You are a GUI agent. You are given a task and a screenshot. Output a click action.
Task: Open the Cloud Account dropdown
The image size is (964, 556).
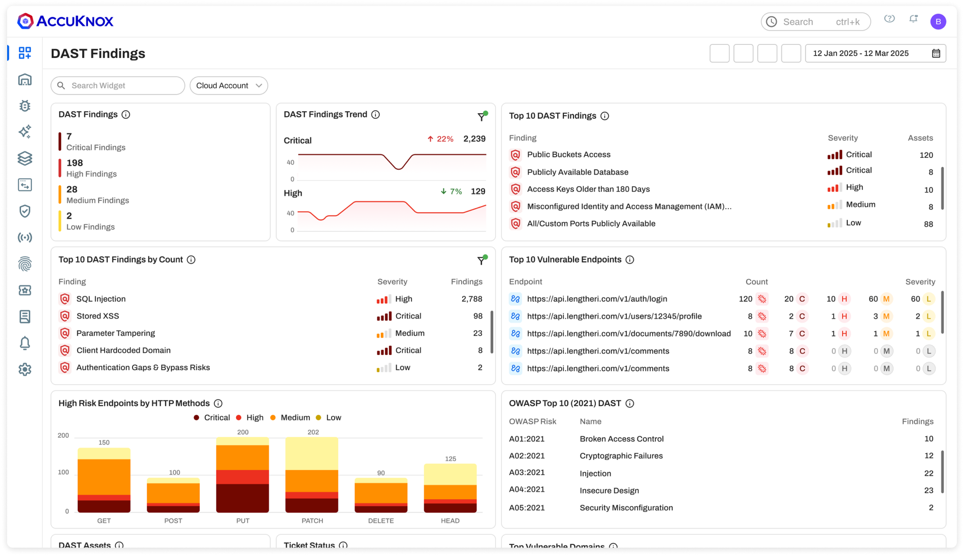coord(229,85)
